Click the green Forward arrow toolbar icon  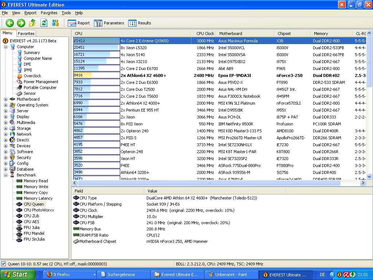pyautogui.click(x=21, y=23)
